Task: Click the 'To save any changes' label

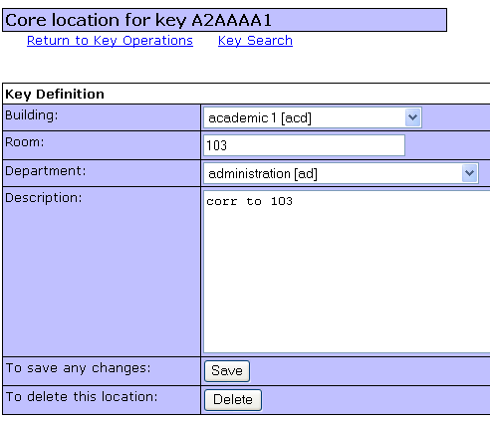Action: (x=79, y=368)
